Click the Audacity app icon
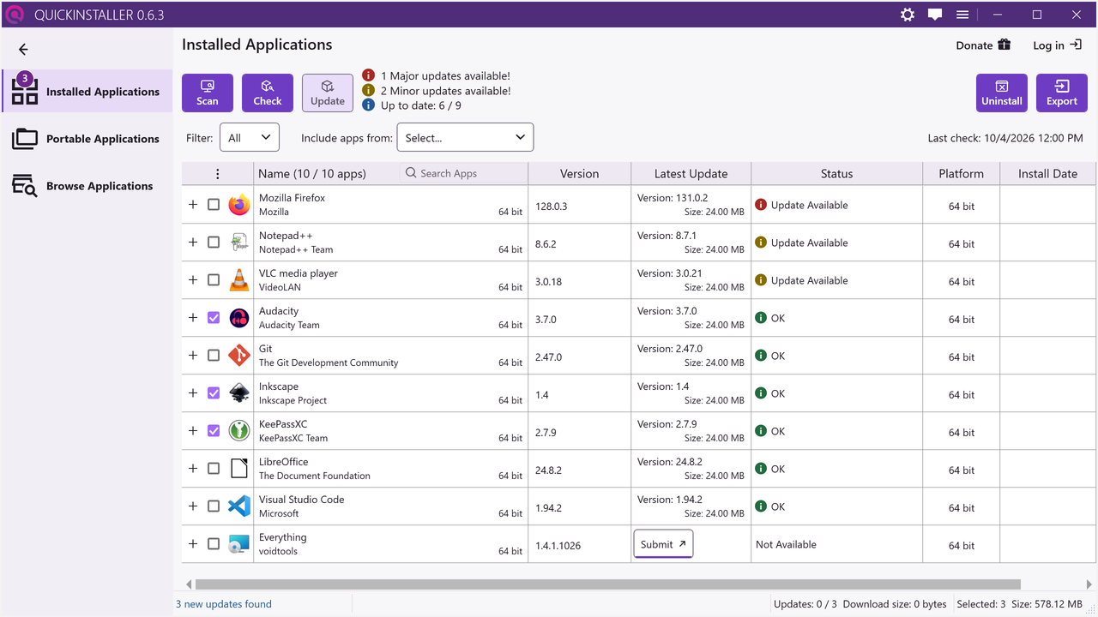1098x617 pixels. point(239,318)
